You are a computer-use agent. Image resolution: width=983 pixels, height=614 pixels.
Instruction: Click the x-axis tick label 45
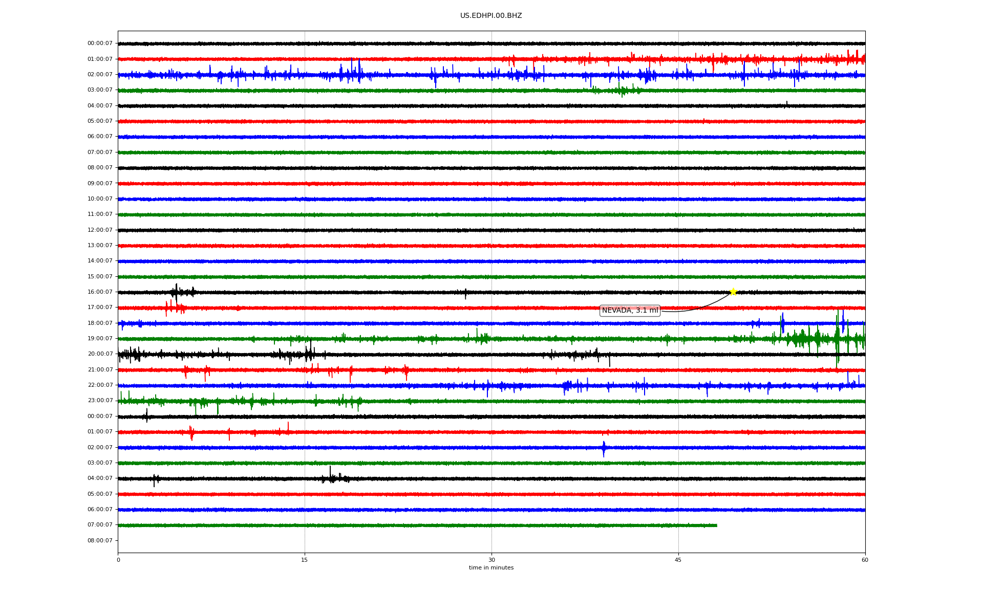(678, 560)
